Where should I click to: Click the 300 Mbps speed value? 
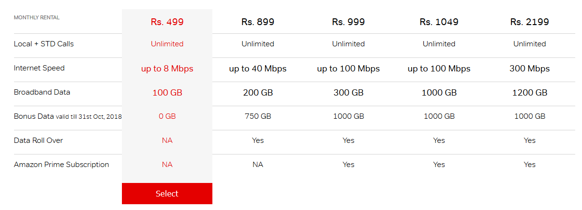pos(529,69)
